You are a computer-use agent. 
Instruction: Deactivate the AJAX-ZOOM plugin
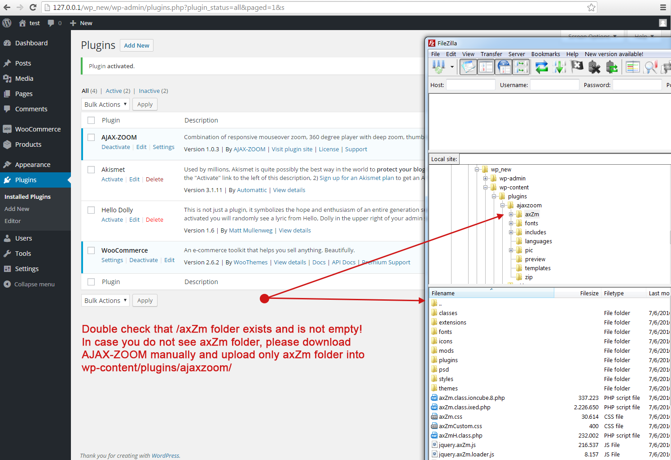(x=116, y=147)
